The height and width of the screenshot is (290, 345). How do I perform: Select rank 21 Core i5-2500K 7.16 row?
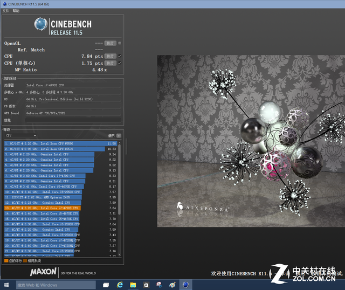[61, 251]
